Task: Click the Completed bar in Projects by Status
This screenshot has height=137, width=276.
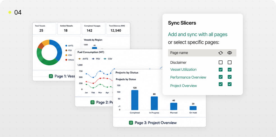Action: 135,100
